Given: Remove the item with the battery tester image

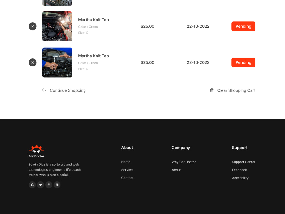Looking at the screenshot, I should click(x=32, y=26).
